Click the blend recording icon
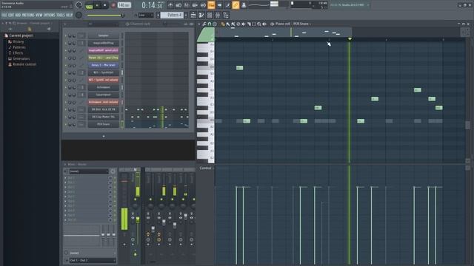 195,5
